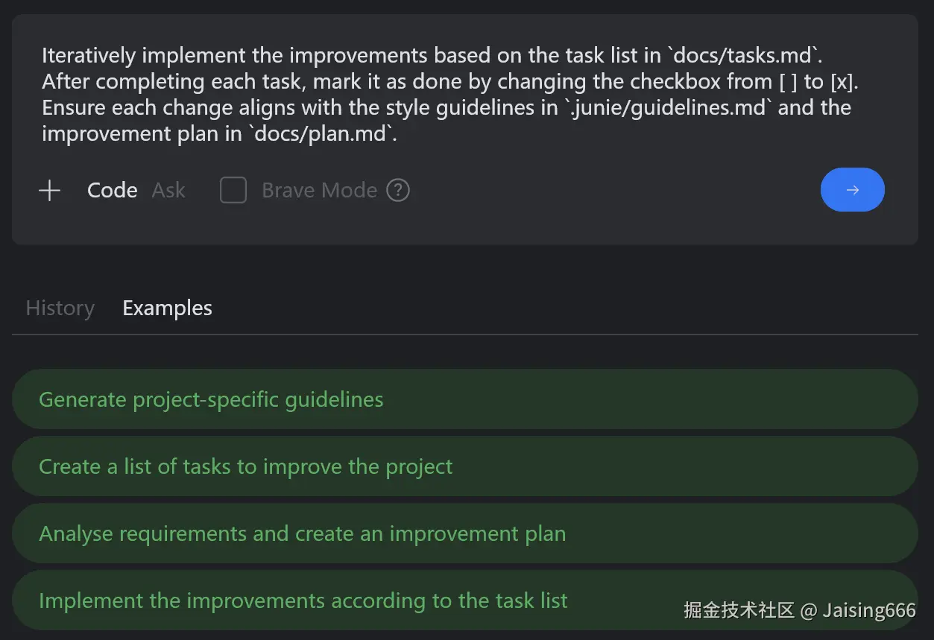Switch to Code mode
934x640 pixels.
pos(112,191)
